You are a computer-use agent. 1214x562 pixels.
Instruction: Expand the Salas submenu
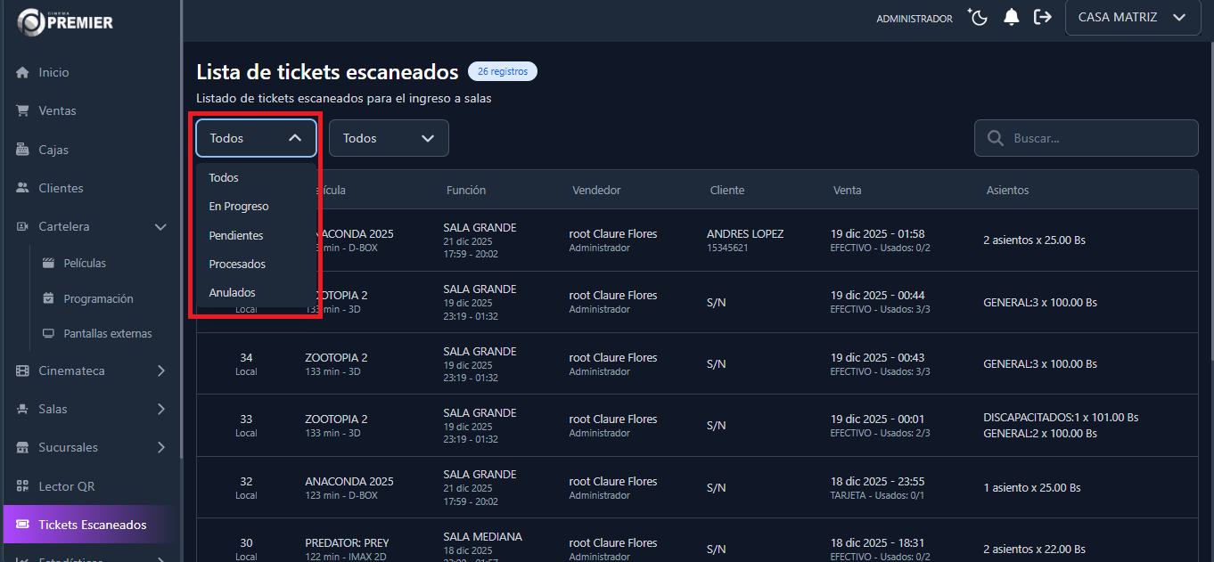160,410
